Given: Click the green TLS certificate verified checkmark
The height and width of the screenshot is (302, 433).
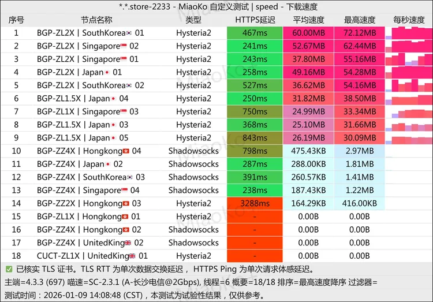Looking at the screenshot, I should point(9,269).
